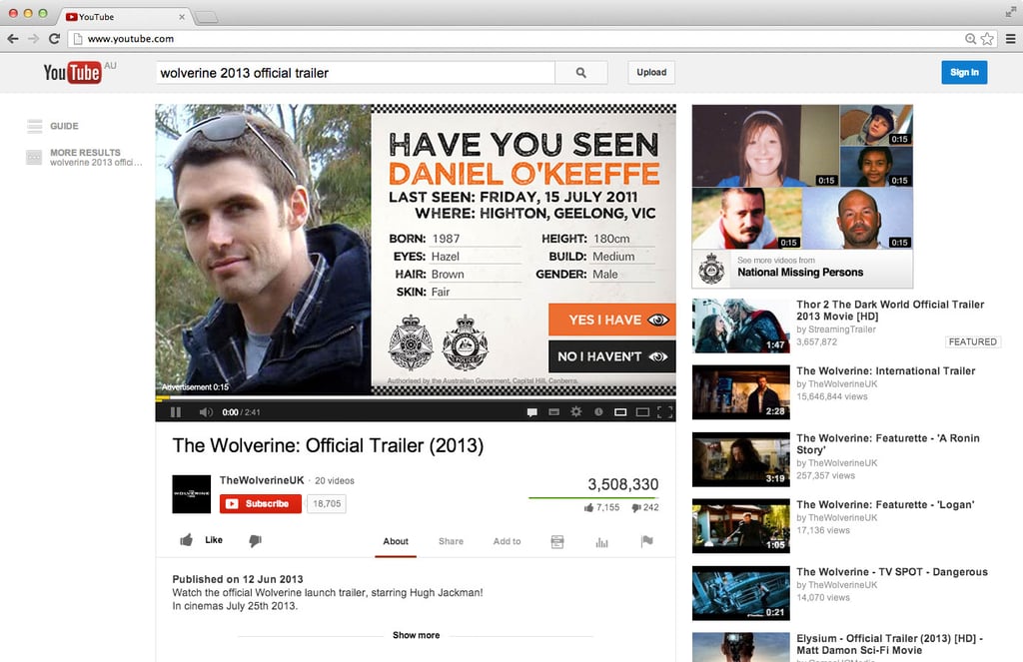This screenshot has height=662, width=1023.
Task: Click the YouTube logo
Action: click(72, 73)
